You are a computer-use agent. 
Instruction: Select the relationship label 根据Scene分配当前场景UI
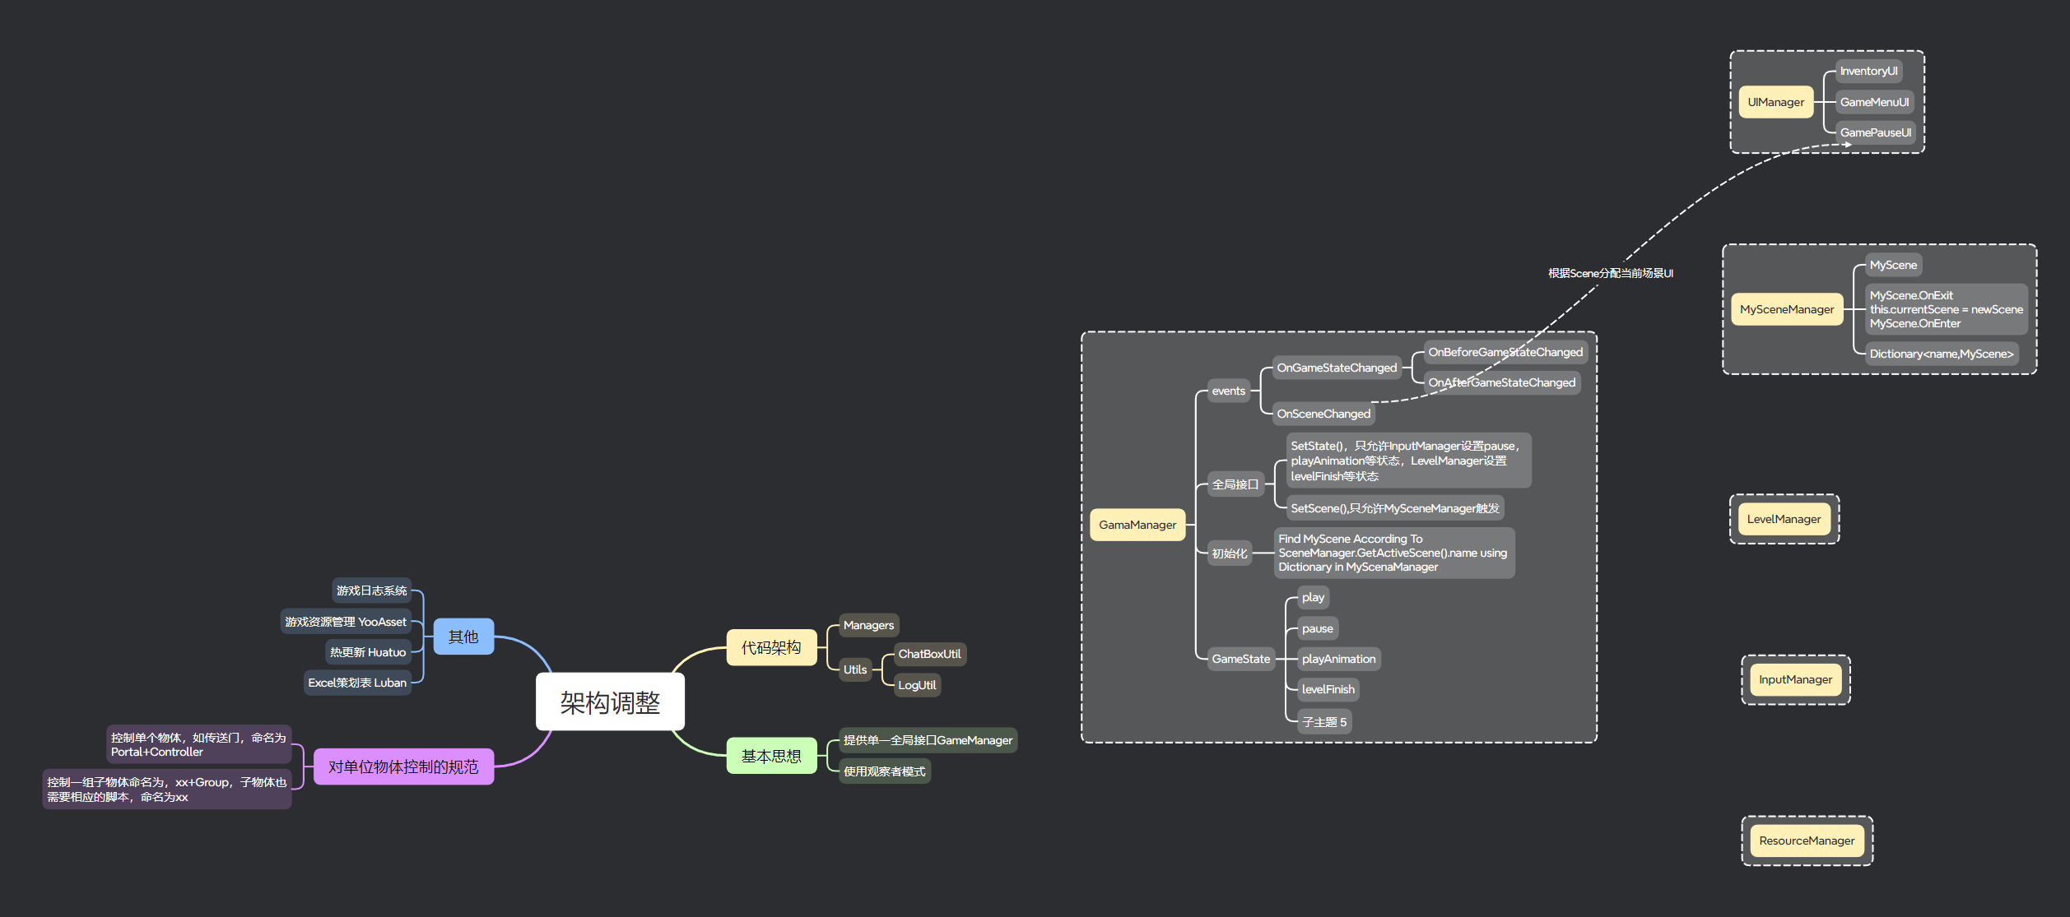pyautogui.click(x=1610, y=273)
